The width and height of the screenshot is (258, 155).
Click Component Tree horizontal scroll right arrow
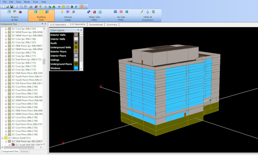coord(41,147)
